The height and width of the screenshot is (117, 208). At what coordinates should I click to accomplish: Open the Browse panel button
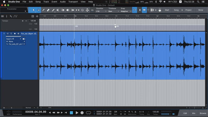click(203, 113)
